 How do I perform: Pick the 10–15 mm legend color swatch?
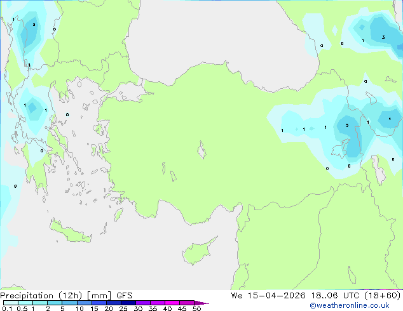click(x=85, y=303)
